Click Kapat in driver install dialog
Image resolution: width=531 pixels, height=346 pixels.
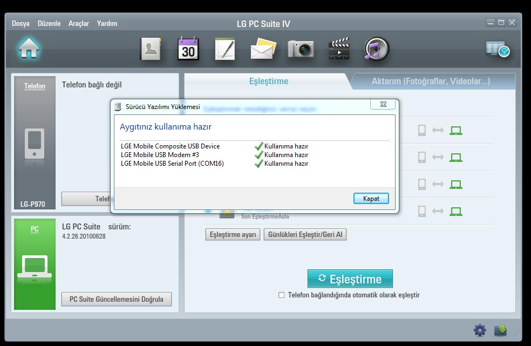[371, 199]
